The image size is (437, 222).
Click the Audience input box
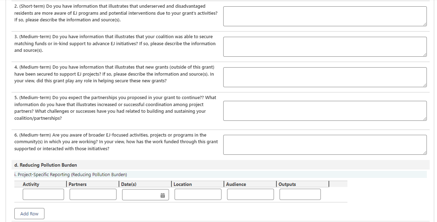point(251,194)
